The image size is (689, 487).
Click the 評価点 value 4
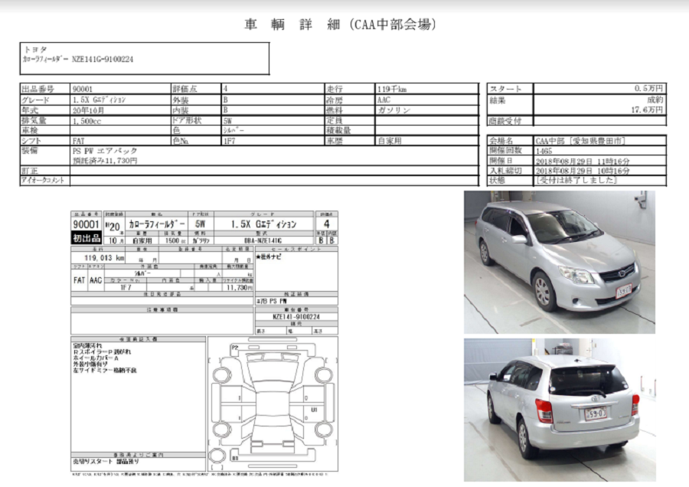pyautogui.click(x=225, y=88)
